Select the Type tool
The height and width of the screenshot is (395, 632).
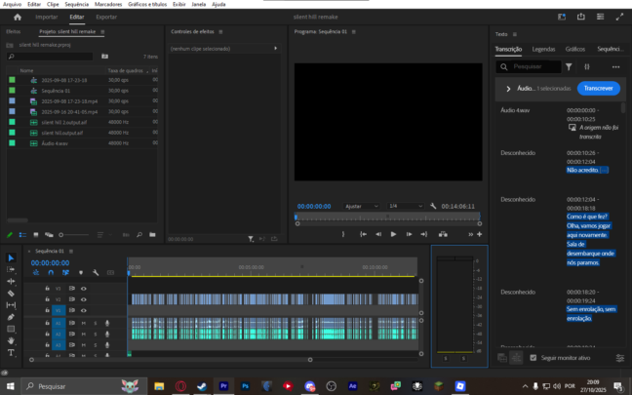11,352
